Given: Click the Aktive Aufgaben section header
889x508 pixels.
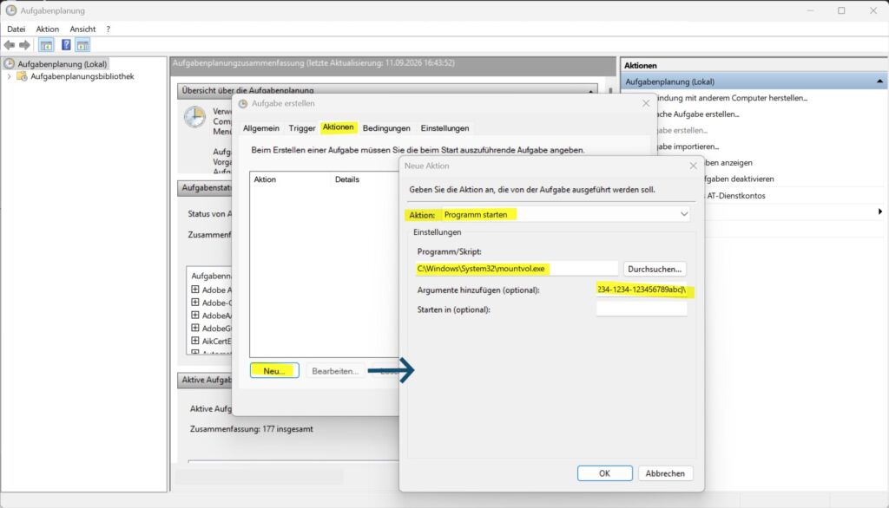Looking at the screenshot, I should click(x=207, y=380).
